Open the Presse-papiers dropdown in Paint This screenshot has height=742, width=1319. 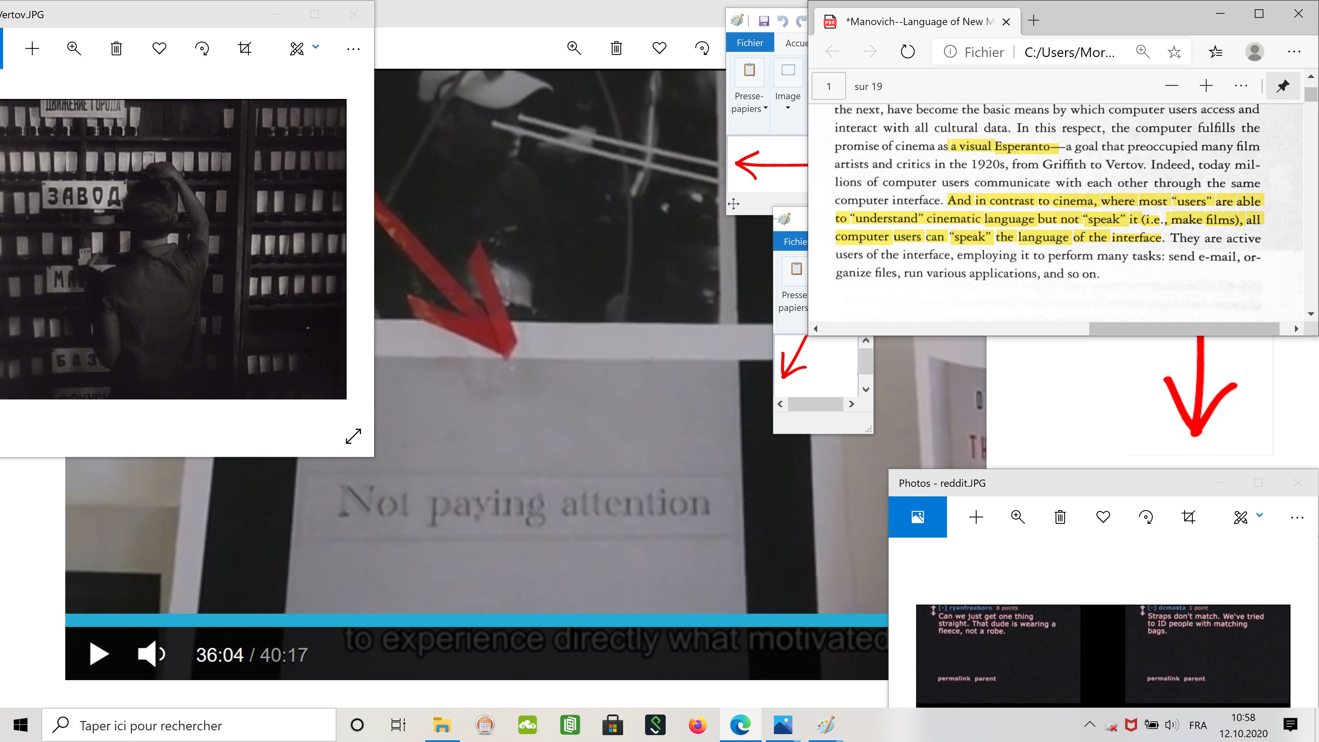click(x=749, y=102)
